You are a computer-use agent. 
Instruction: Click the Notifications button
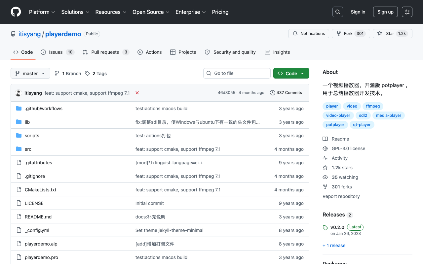pyautogui.click(x=309, y=34)
